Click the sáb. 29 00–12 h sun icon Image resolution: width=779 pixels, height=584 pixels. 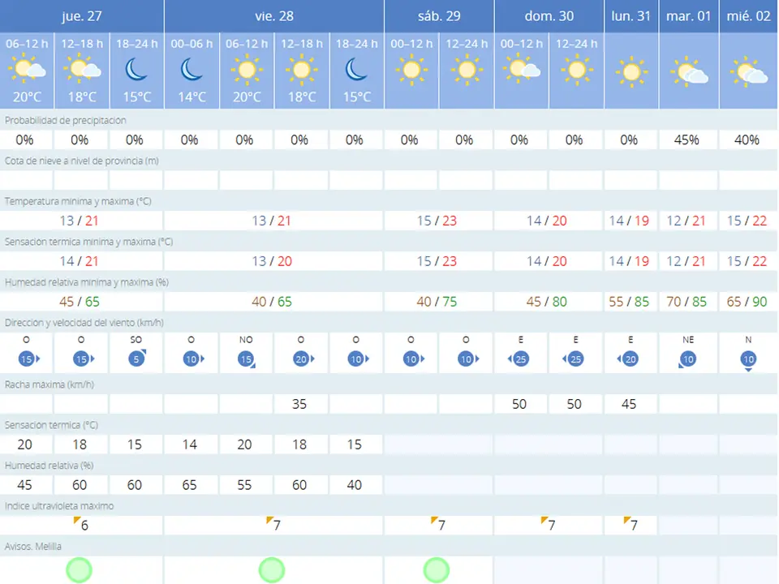(411, 70)
